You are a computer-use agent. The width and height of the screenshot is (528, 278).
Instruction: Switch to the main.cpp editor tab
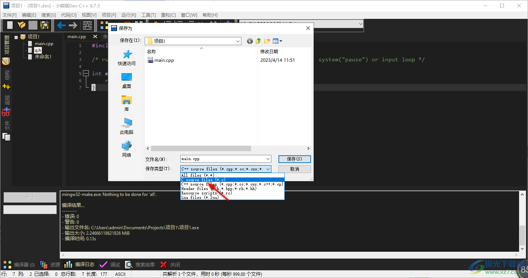click(77, 37)
